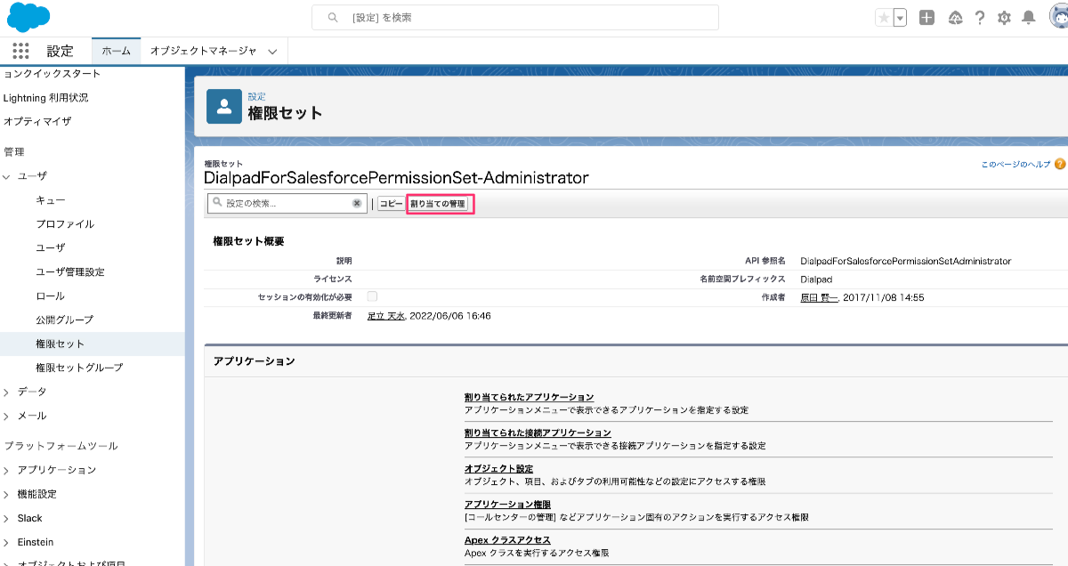
Task: Click the favorites star icon
Action: [x=884, y=18]
